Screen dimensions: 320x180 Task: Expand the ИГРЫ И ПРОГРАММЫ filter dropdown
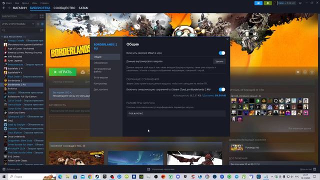click(33, 24)
